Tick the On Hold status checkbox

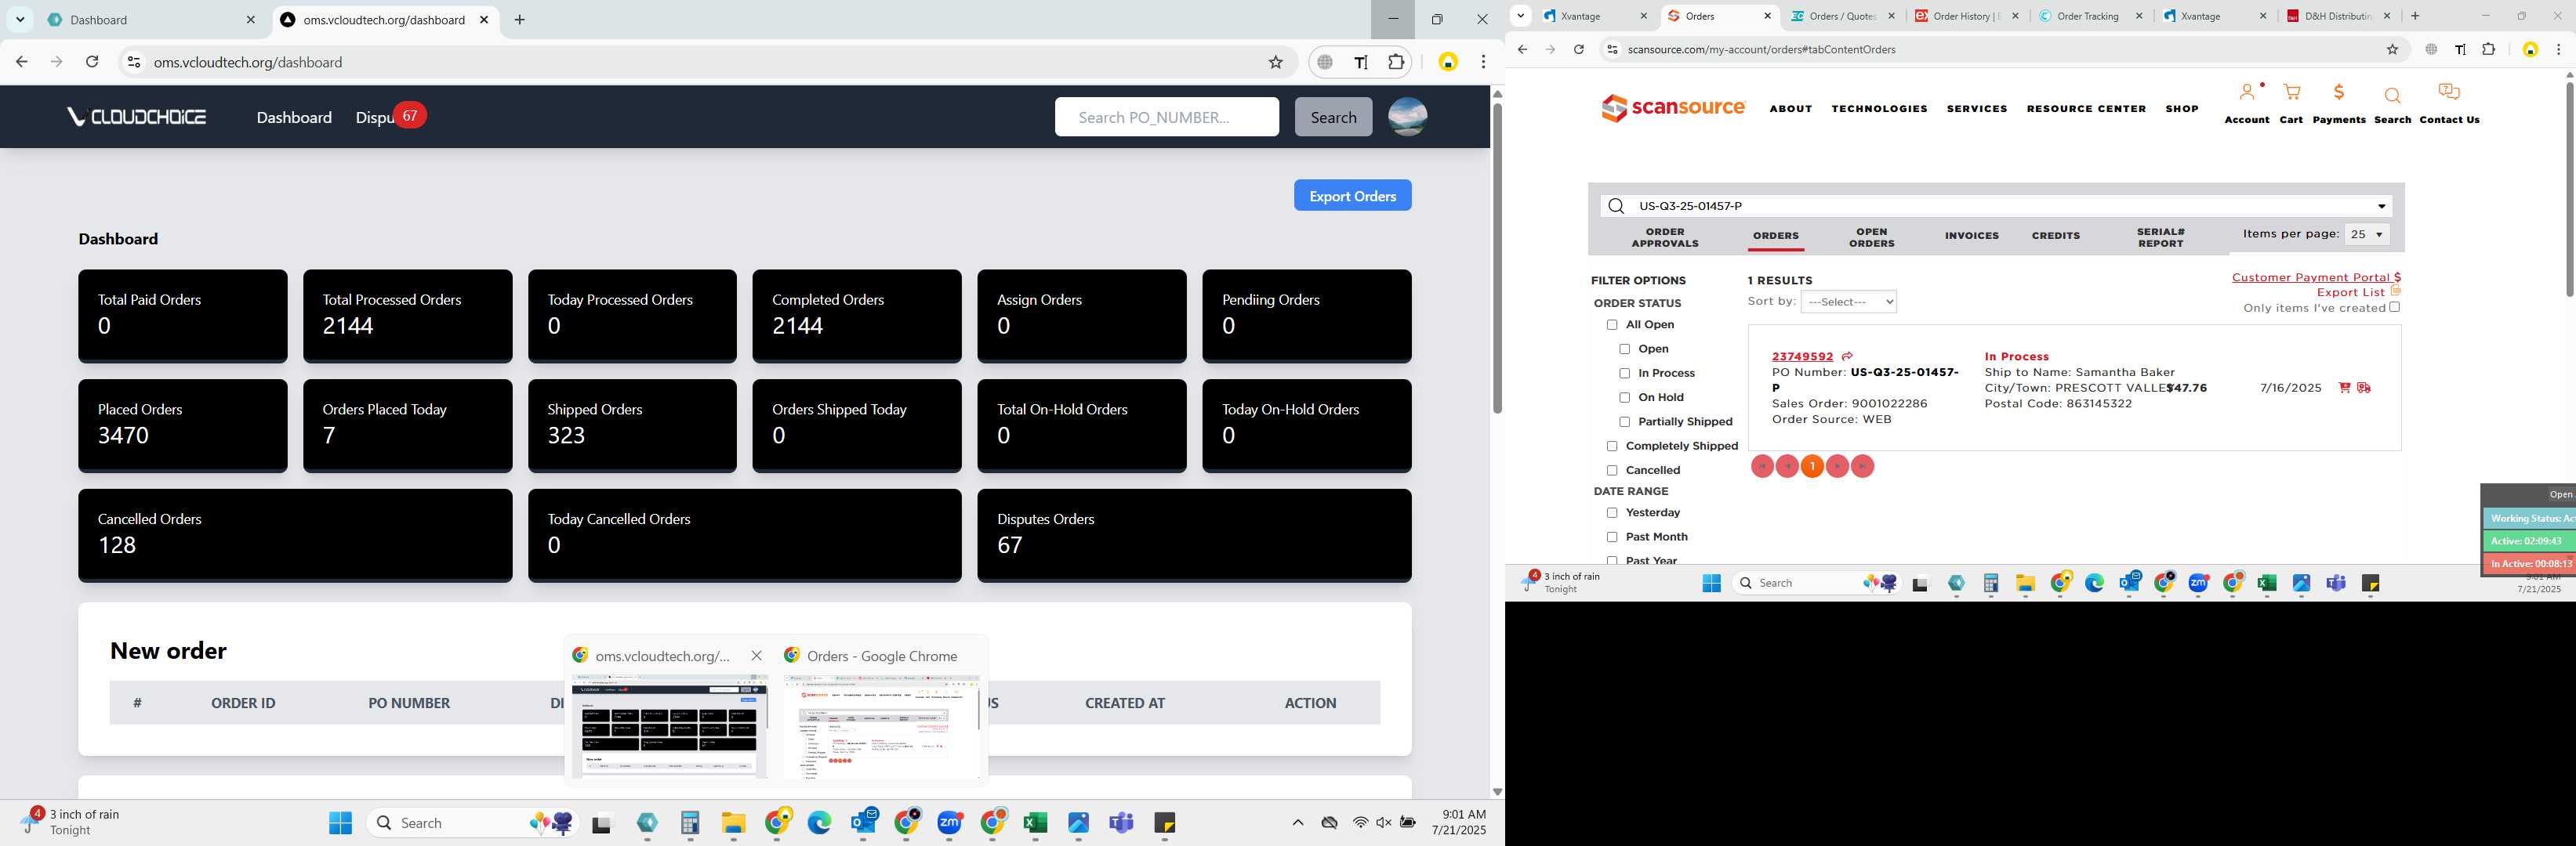[1624, 397]
